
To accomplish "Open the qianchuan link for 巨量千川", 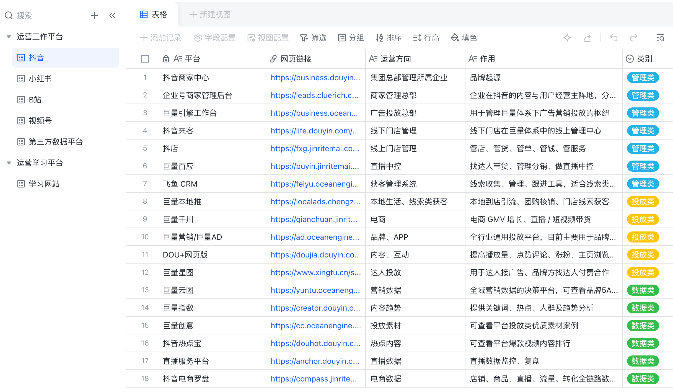I will tap(314, 219).
